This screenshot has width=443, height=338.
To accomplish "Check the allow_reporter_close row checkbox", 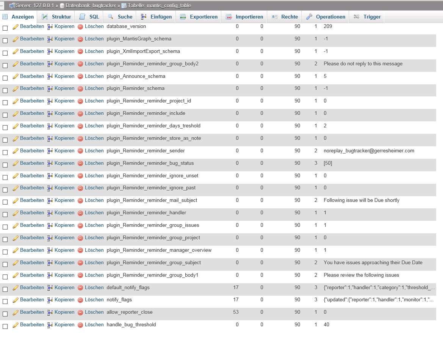I will [x=5, y=314].
